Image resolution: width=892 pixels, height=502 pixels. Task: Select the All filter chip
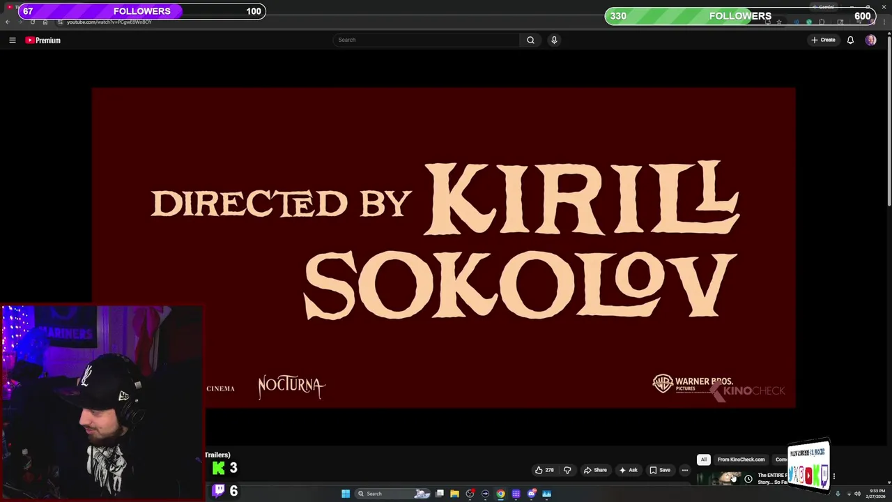click(704, 459)
